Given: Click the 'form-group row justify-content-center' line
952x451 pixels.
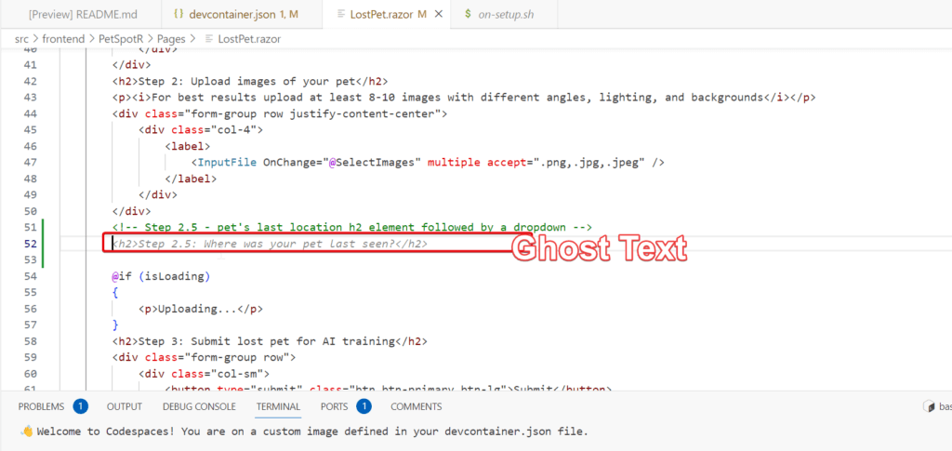Looking at the screenshot, I should coord(279,113).
